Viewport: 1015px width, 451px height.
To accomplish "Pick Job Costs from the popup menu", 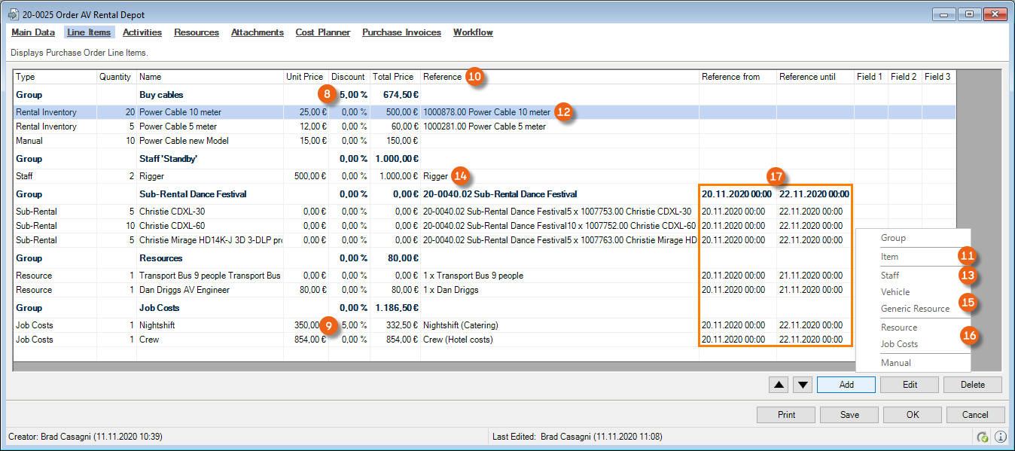I will [899, 344].
